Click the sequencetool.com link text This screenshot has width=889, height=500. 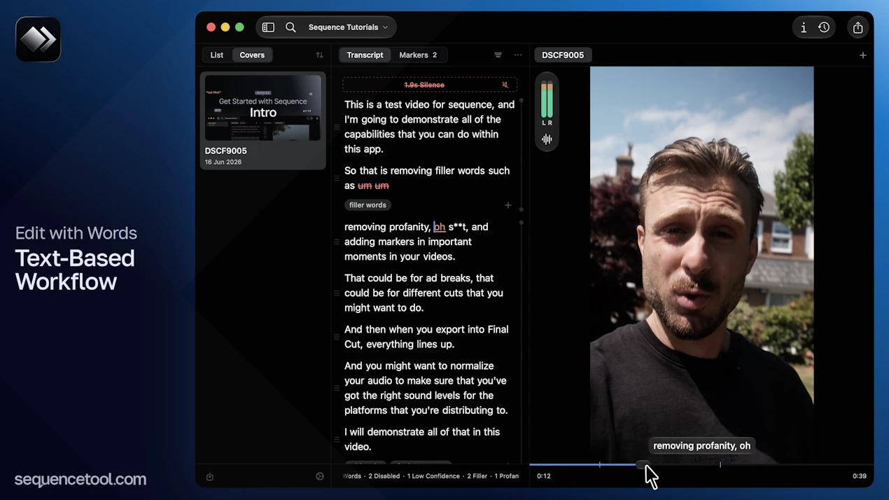coord(80,480)
